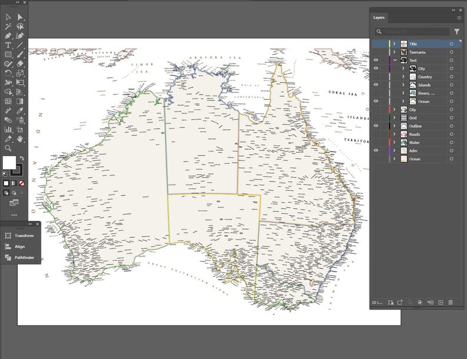Show the Water layer visibility box
The image size is (467, 359).
[376, 142]
